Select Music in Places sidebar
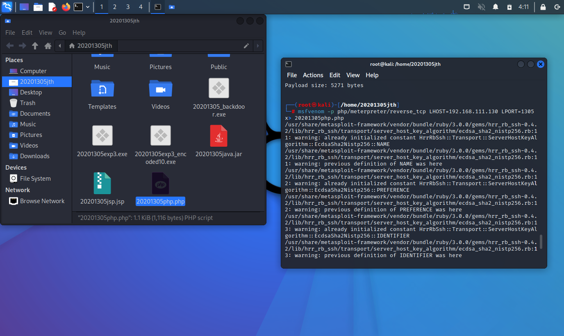This screenshot has width=564, height=336. 37,124
